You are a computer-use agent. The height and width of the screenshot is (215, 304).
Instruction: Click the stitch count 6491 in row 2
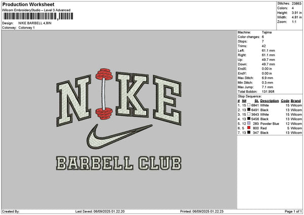click(255, 110)
